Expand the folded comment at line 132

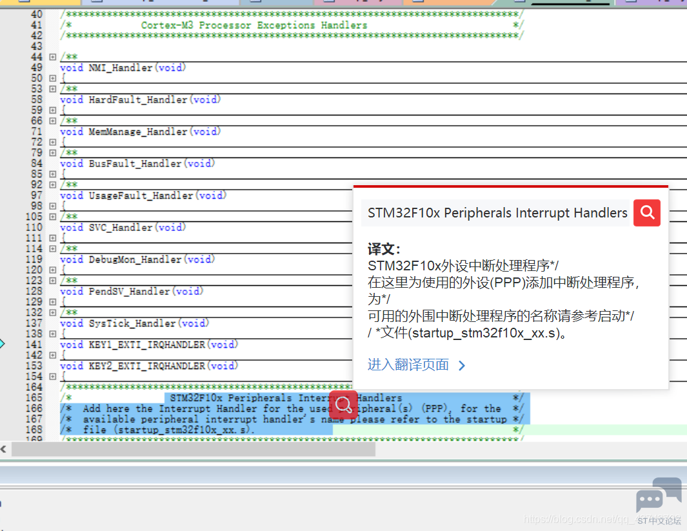[53, 313]
